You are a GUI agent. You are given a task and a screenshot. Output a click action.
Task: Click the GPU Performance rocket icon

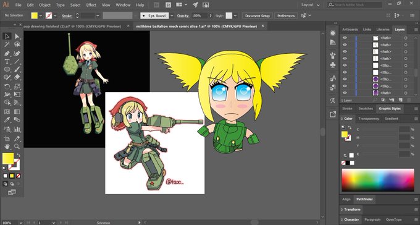click(196, 5)
